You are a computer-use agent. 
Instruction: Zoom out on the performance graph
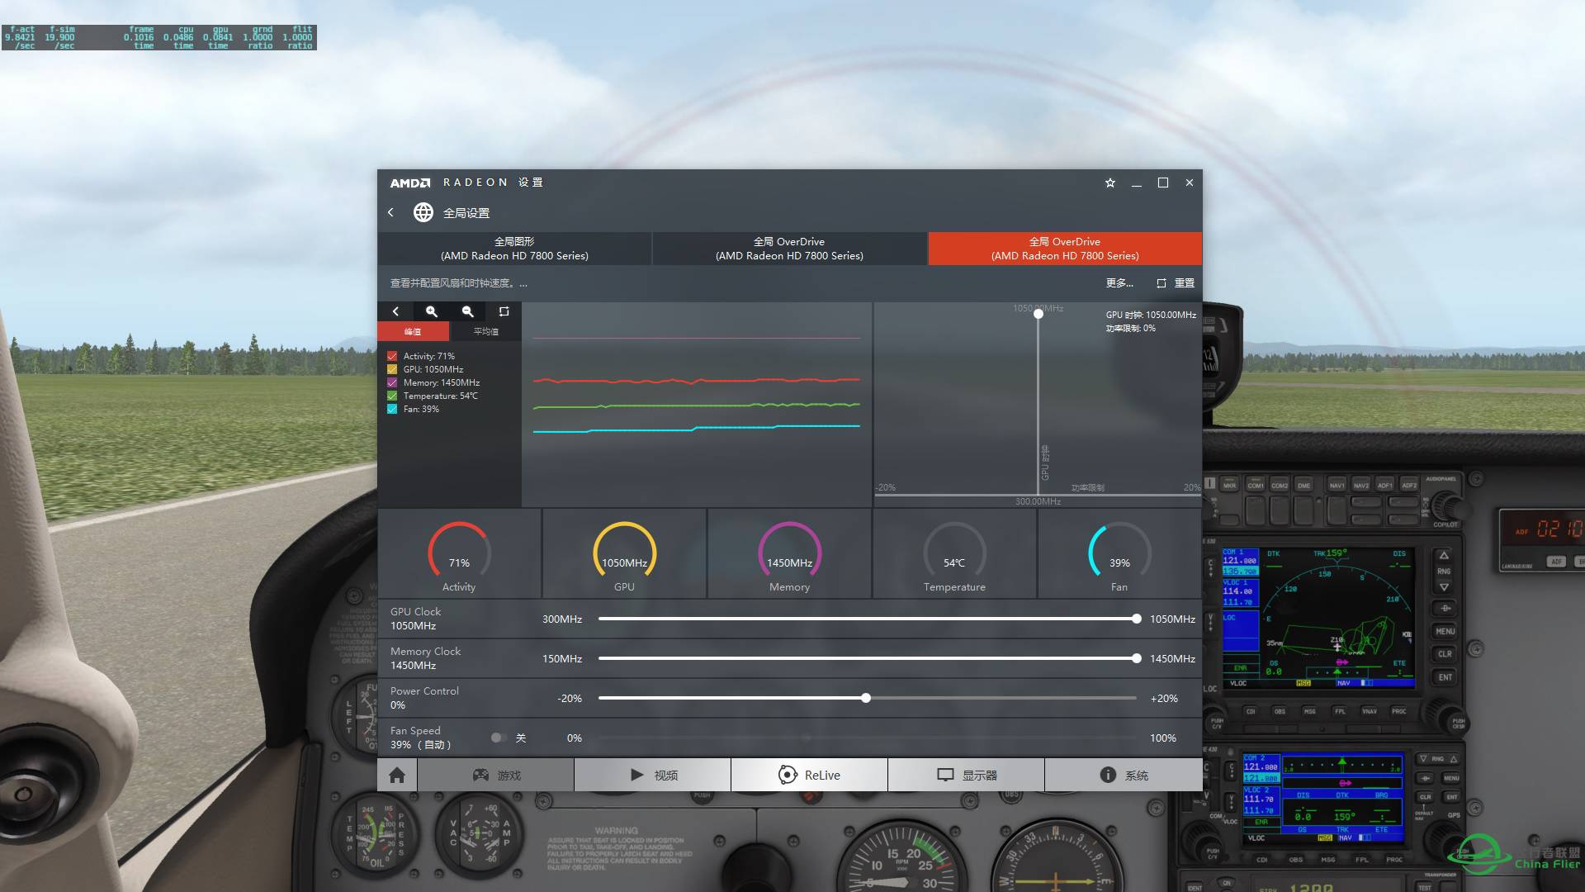click(x=467, y=311)
